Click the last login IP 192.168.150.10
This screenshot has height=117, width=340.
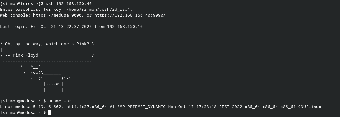point(125,27)
